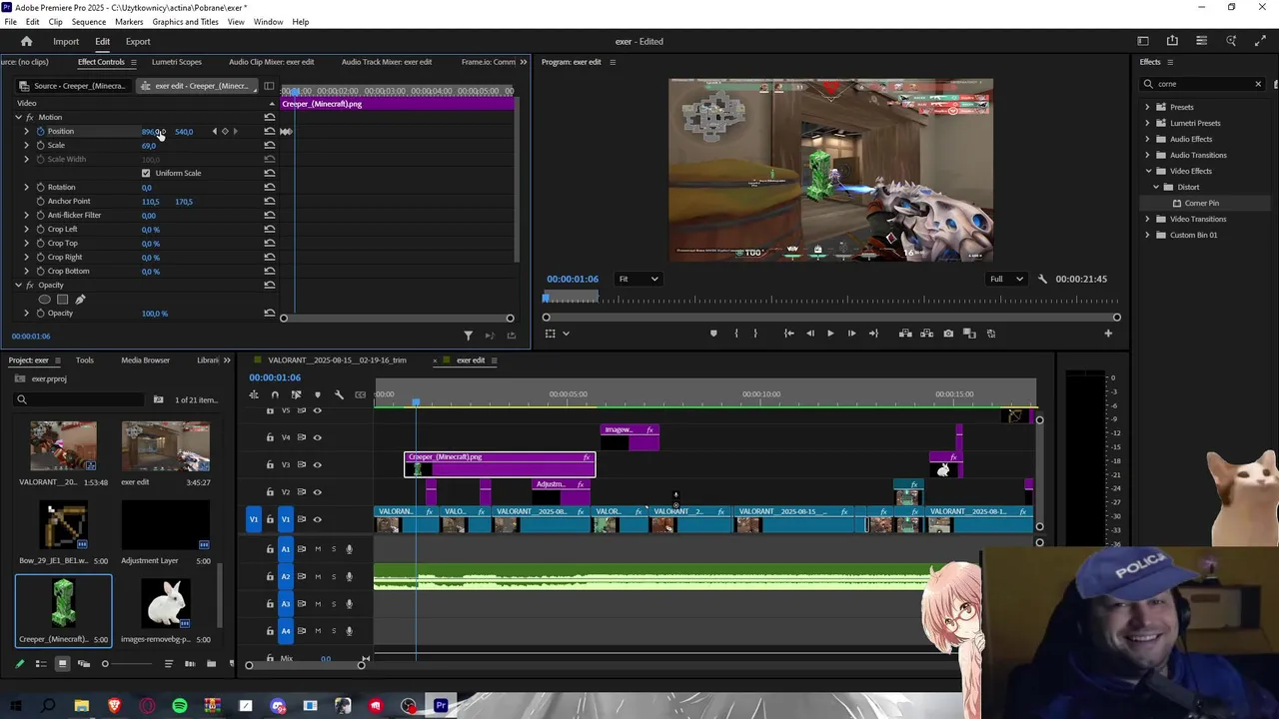Open Timeline display settings wrench
This screenshot has height=719, width=1279.
[339, 394]
